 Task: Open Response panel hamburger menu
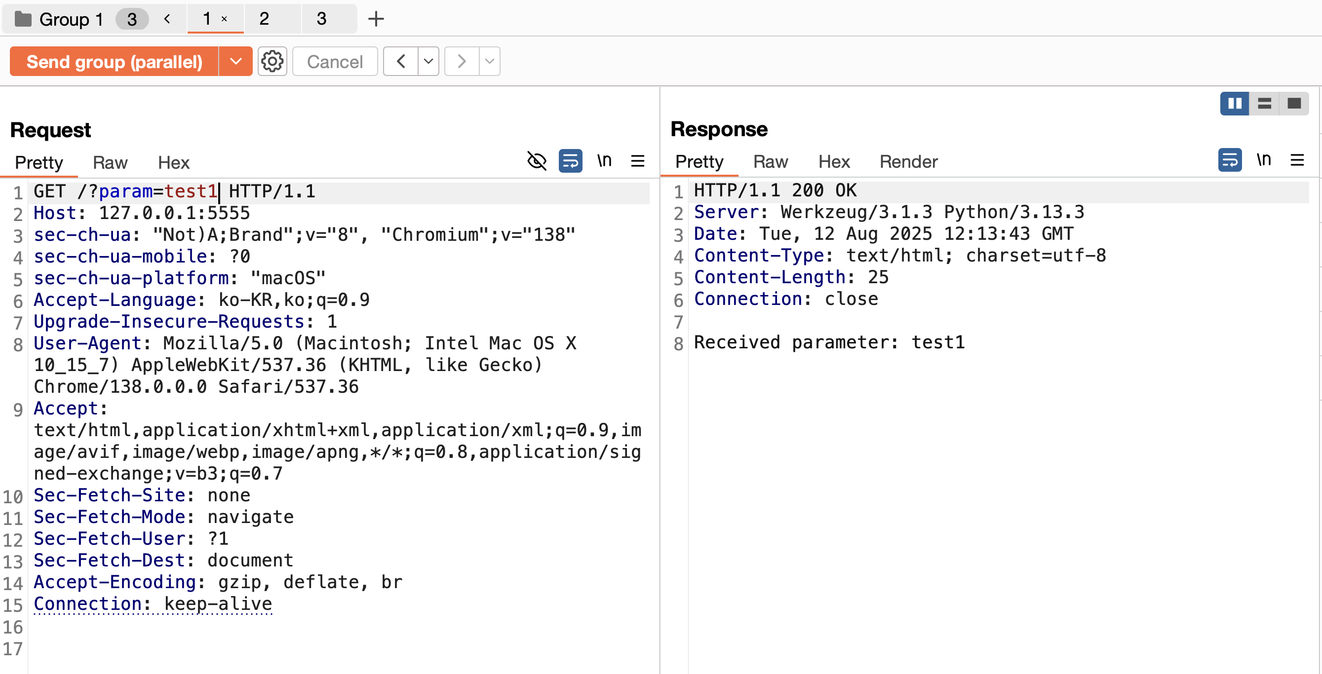click(1297, 160)
